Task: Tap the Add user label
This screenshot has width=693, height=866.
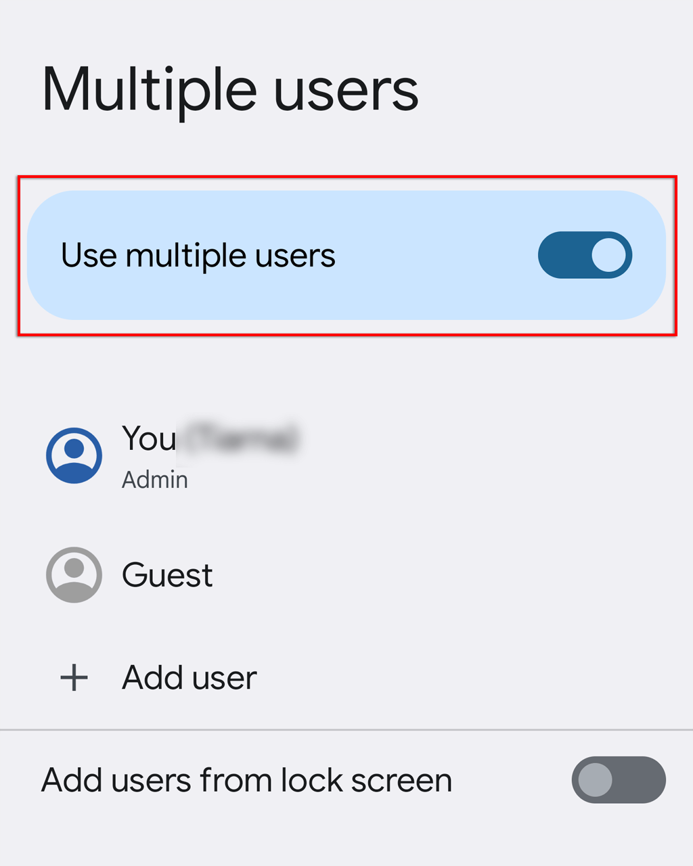Action: tap(189, 677)
